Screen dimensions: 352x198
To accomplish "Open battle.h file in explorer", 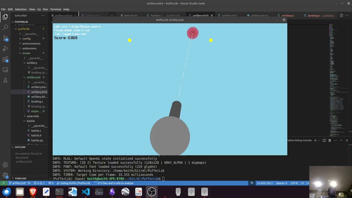I will tap(36, 135).
